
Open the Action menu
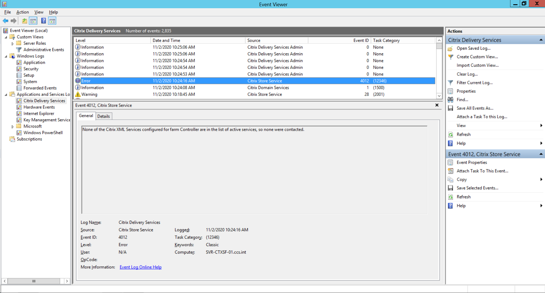pos(22,12)
